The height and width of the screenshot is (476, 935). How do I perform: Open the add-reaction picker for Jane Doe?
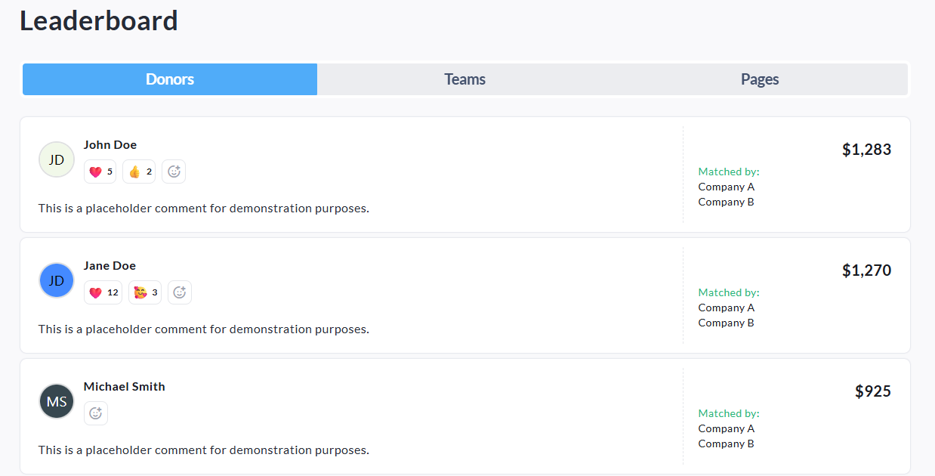pos(180,292)
